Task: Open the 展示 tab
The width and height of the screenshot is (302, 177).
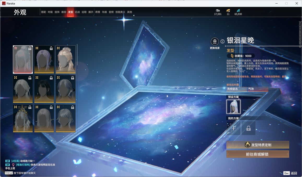Action: click(91, 12)
